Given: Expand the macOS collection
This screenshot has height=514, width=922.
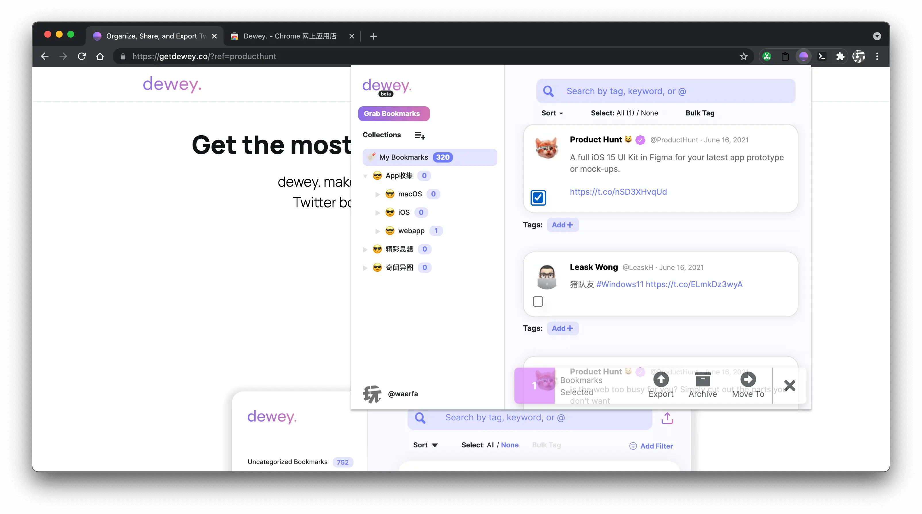Looking at the screenshot, I should coord(378,194).
